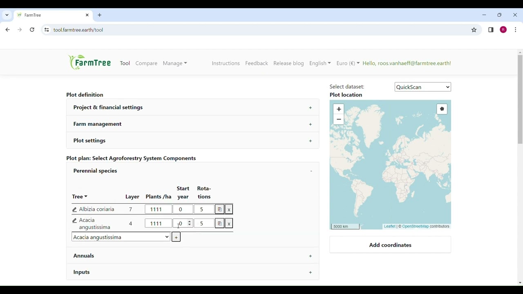Expand Project & financial settings
This screenshot has width=523, height=294.
point(192,107)
